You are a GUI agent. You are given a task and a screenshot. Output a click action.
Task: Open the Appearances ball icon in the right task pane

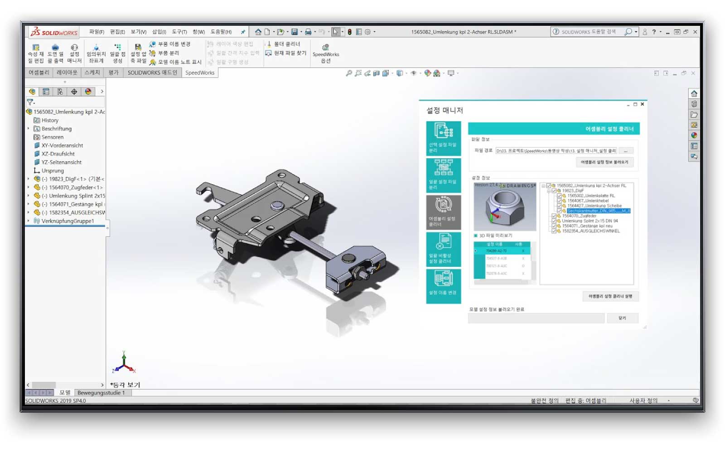tap(694, 135)
